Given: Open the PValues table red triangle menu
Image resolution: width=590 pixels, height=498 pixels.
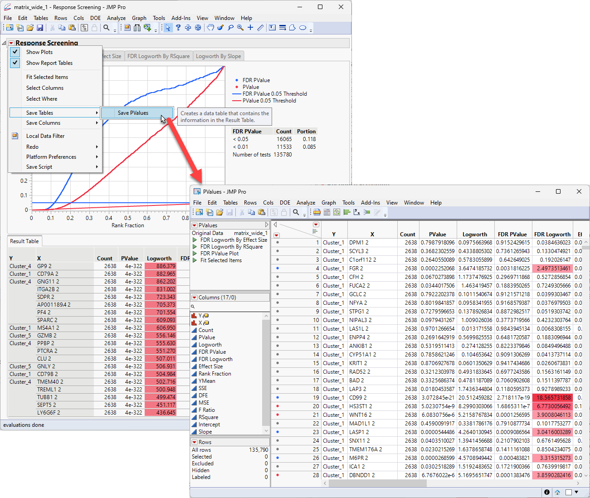Looking at the screenshot, I should tap(195, 225).
